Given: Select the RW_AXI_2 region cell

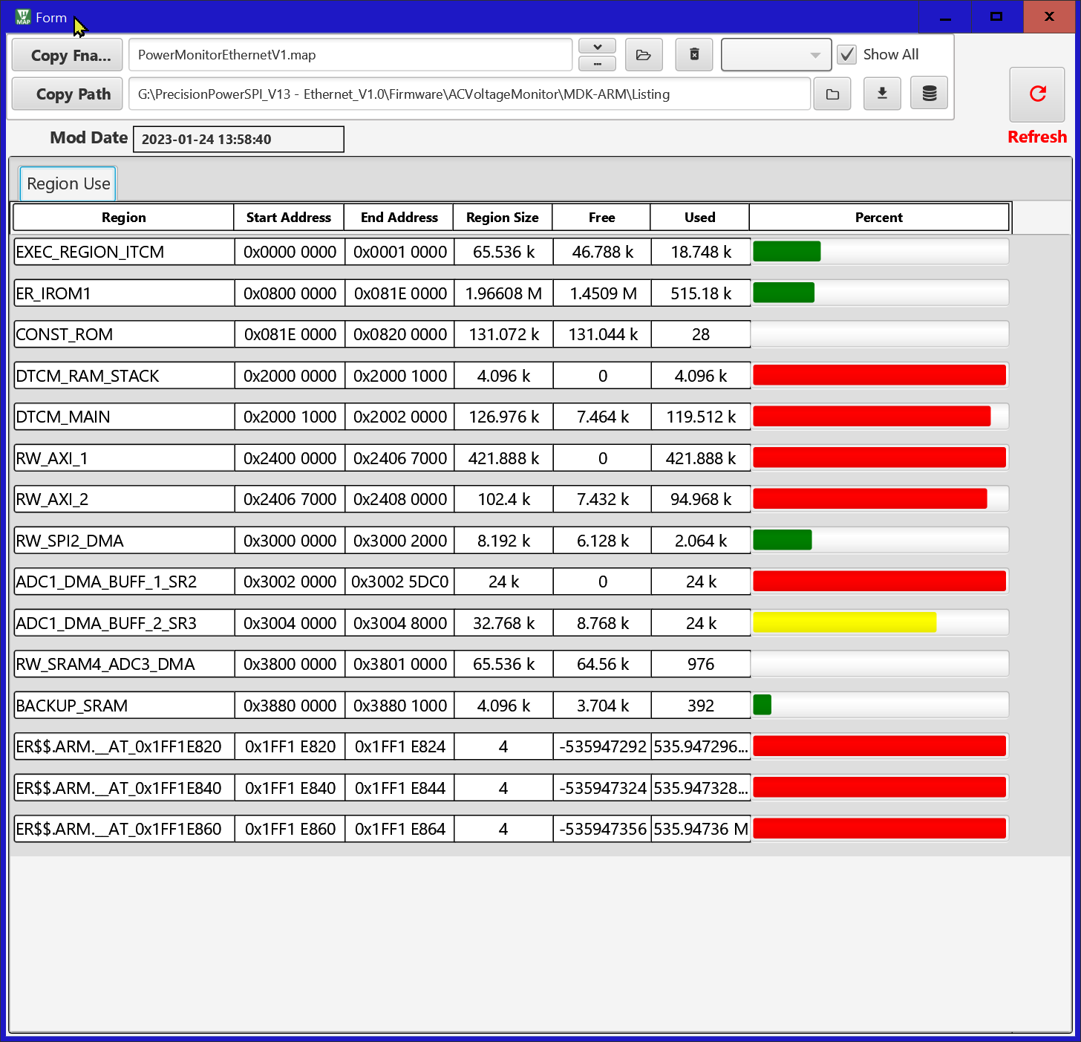Looking at the screenshot, I should 124,499.
